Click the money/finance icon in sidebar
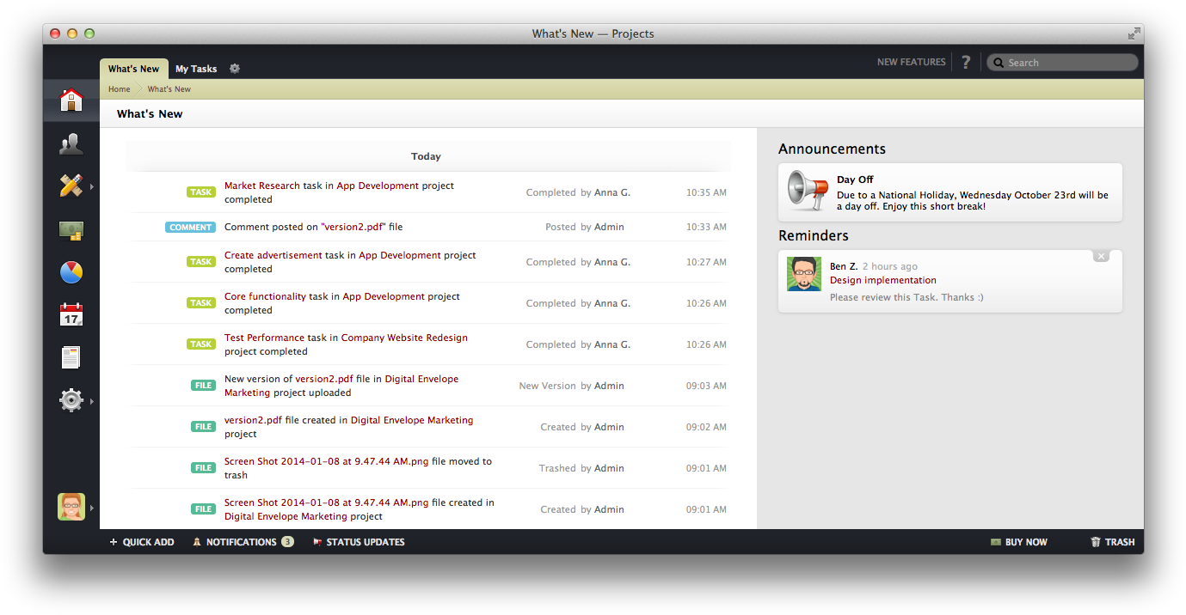The width and height of the screenshot is (1186, 615). click(71, 228)
